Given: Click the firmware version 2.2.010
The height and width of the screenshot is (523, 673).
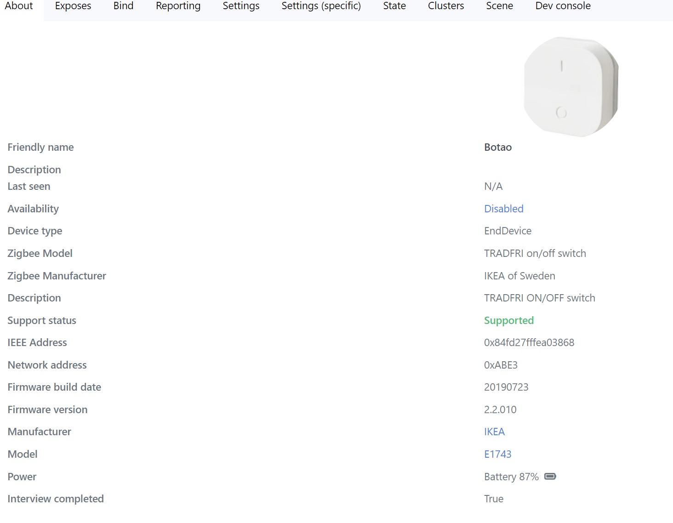Looking at the screenshot, I should tap(500, 409).
